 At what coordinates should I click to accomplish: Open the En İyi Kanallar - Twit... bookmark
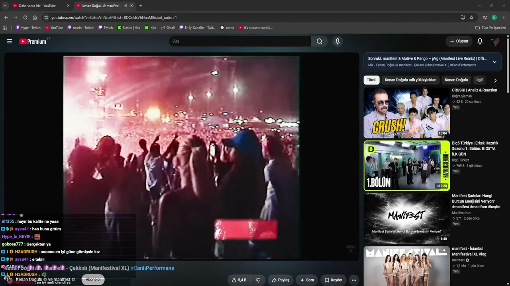coord(197,28)
